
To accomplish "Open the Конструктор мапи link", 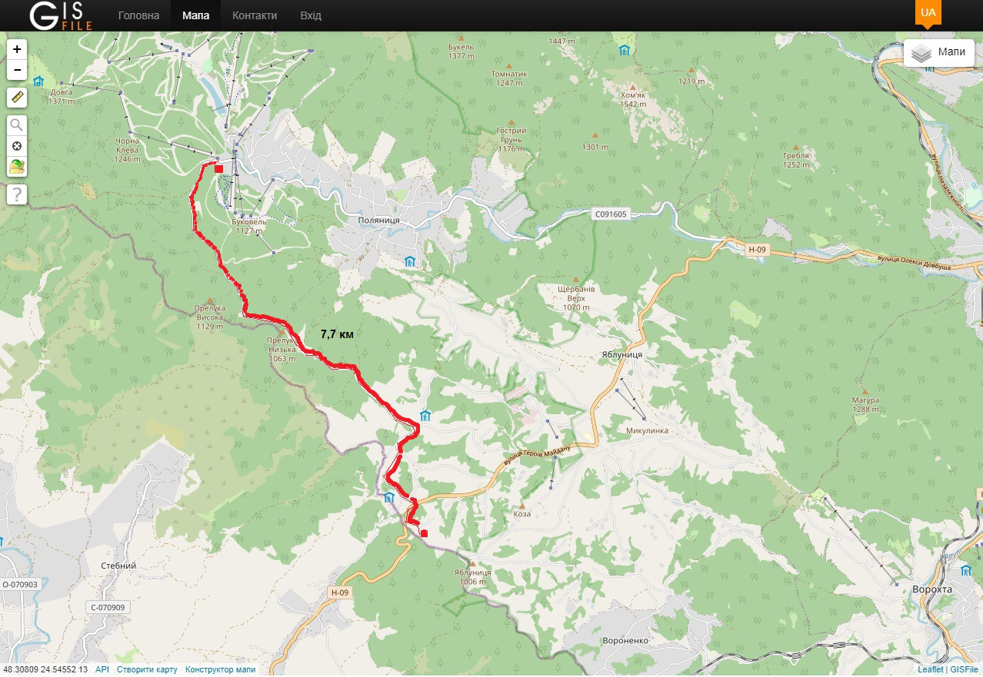I will [220, 669].
